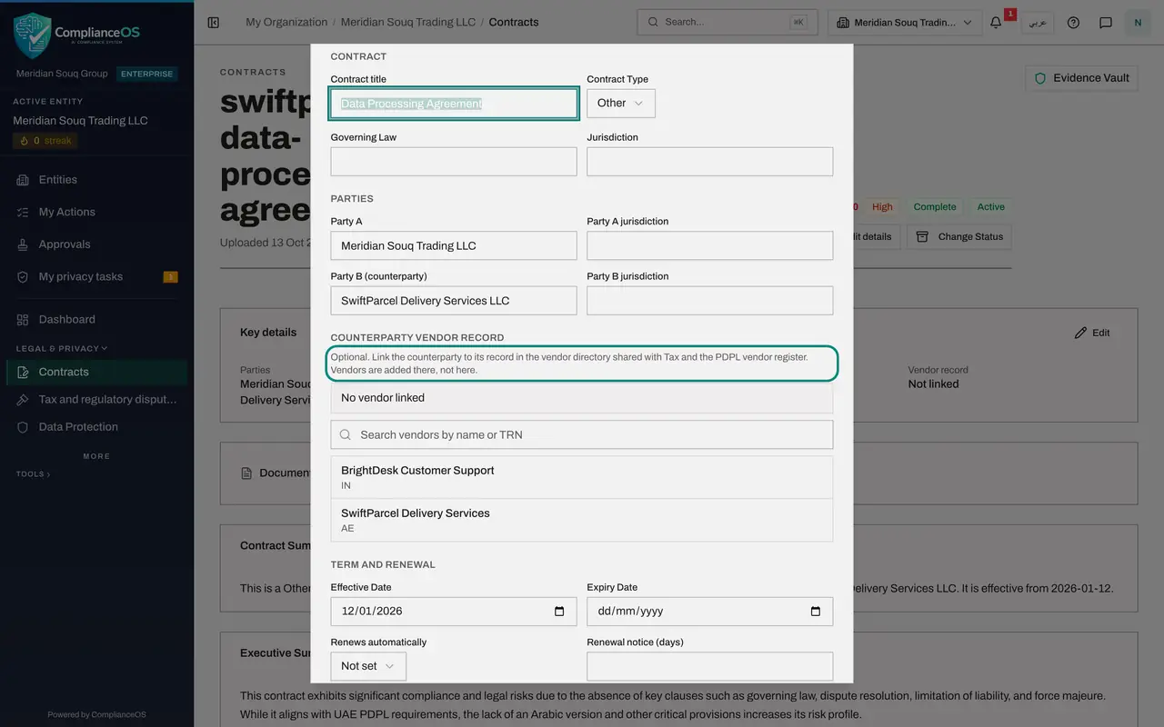Open Contracts in the sidebar
The image size is (1164, 727).
point(96,372)
